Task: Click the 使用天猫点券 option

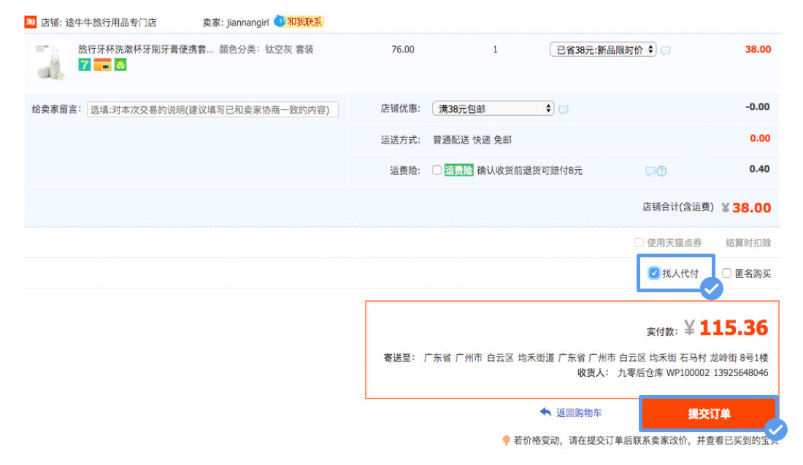Action: (x=639, y=242)
